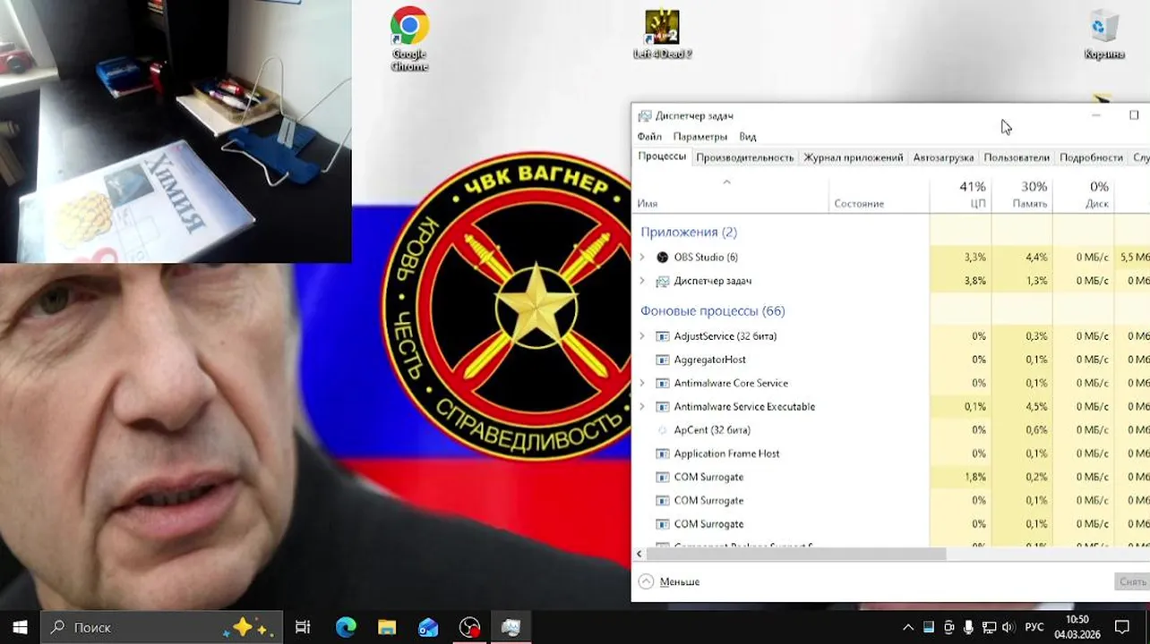
Task: Select the Корзина recycle bin icon
Action: pyautogui.click(x=1103, y=35)
